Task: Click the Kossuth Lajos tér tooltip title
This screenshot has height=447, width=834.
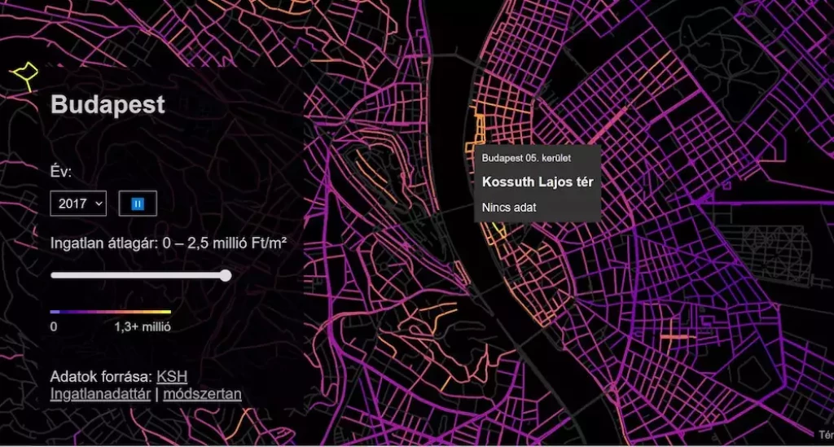Action: pos(537,182)
